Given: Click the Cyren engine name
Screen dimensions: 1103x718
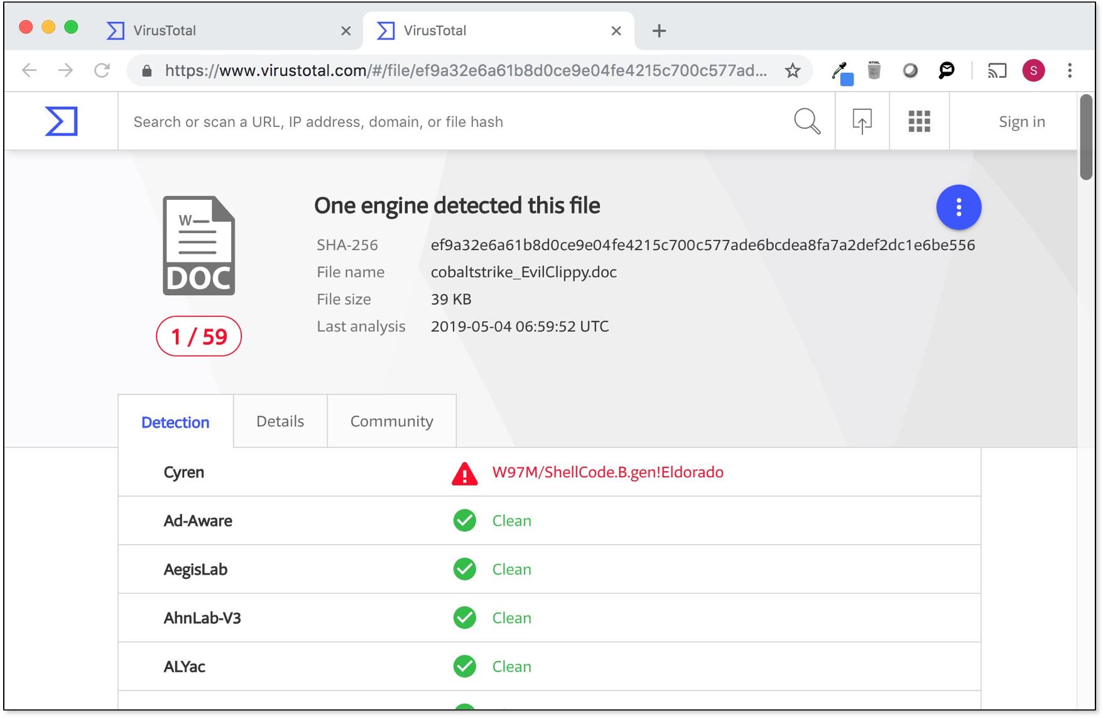Looking at the screenshot, I should [x=184, y=472].
